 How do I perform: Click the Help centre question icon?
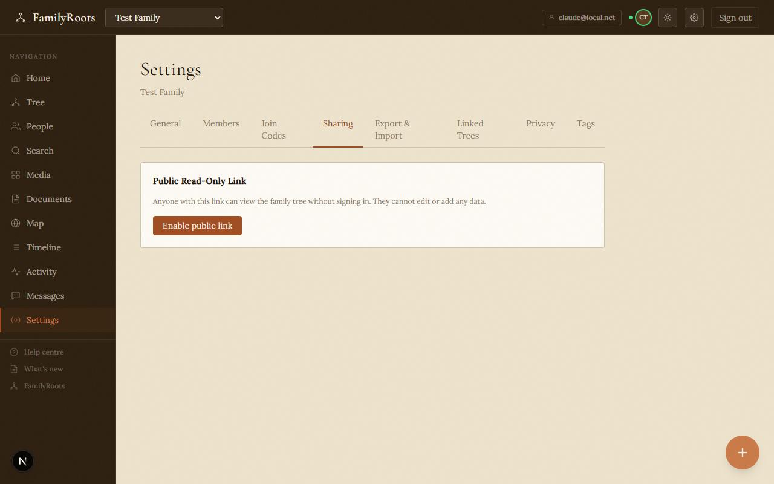pyautogui.click(x=14, y=352)
